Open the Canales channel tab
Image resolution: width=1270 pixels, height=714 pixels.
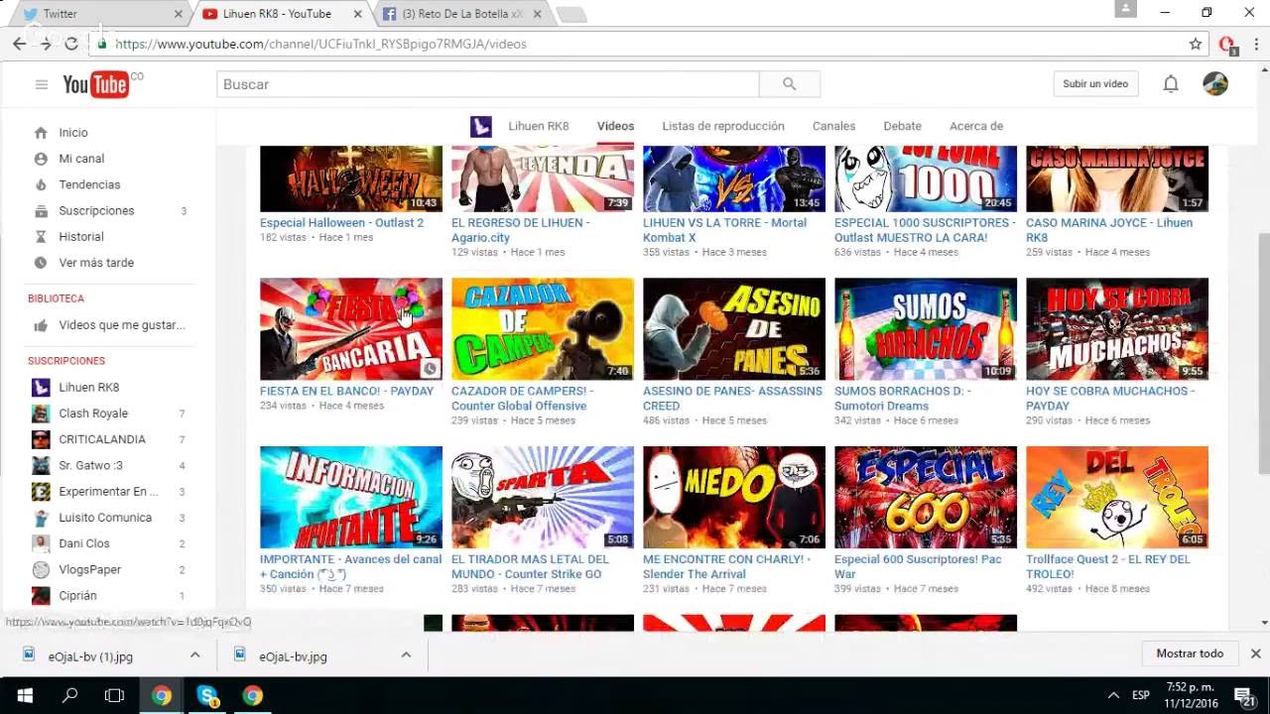(833, 126)
